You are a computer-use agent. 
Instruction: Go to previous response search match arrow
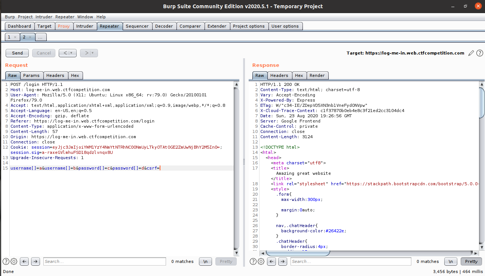[x=271, y=261]
